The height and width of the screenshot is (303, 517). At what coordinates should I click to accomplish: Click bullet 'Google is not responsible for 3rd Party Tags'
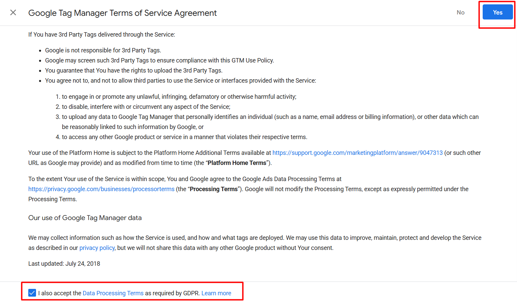pyautogui.click(x=103, y=50)
